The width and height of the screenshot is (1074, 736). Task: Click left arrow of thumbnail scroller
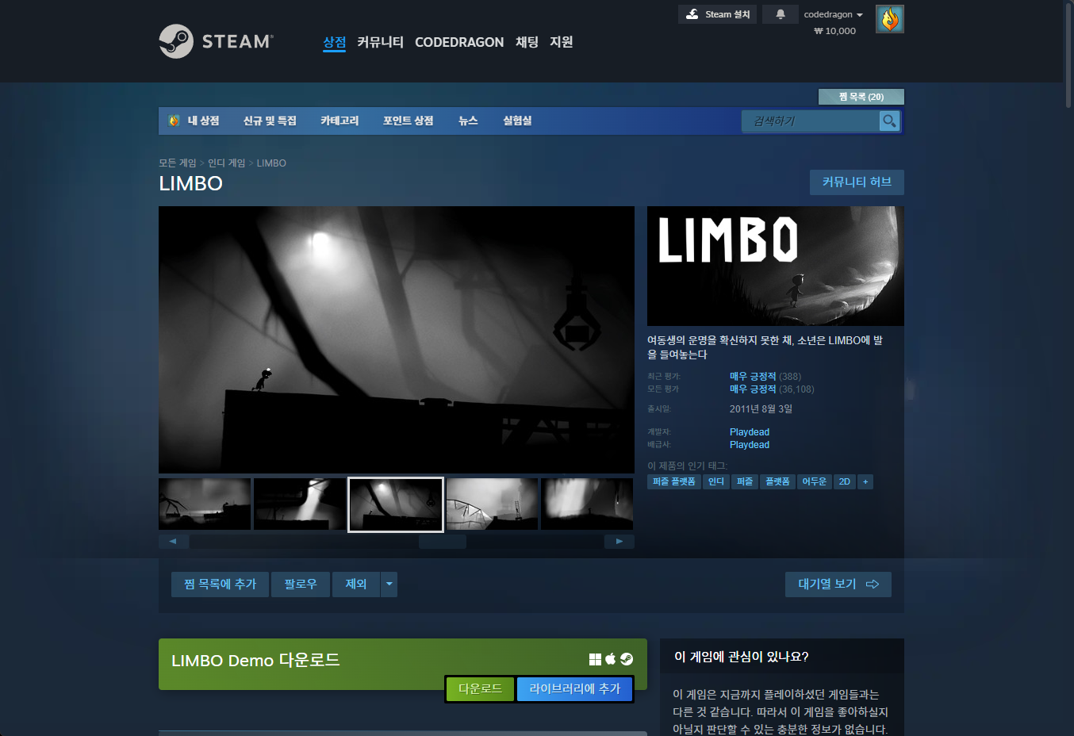click(x=174, y=542)
